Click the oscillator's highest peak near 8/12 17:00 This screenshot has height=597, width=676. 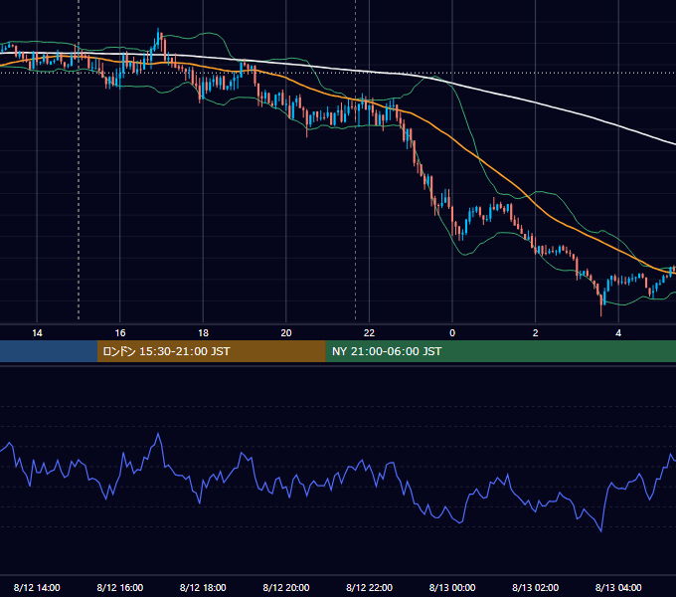(x=158, y=434)
